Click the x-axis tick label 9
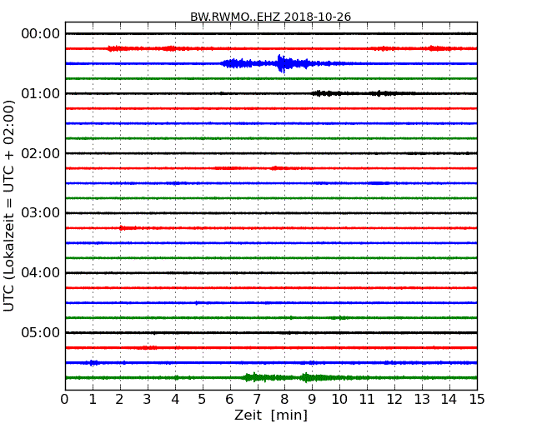This screenshot has width=542, height=433. click(312, 400)
